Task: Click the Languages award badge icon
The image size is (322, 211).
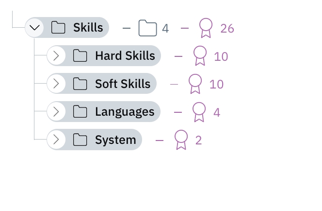Action: point(199,112)
